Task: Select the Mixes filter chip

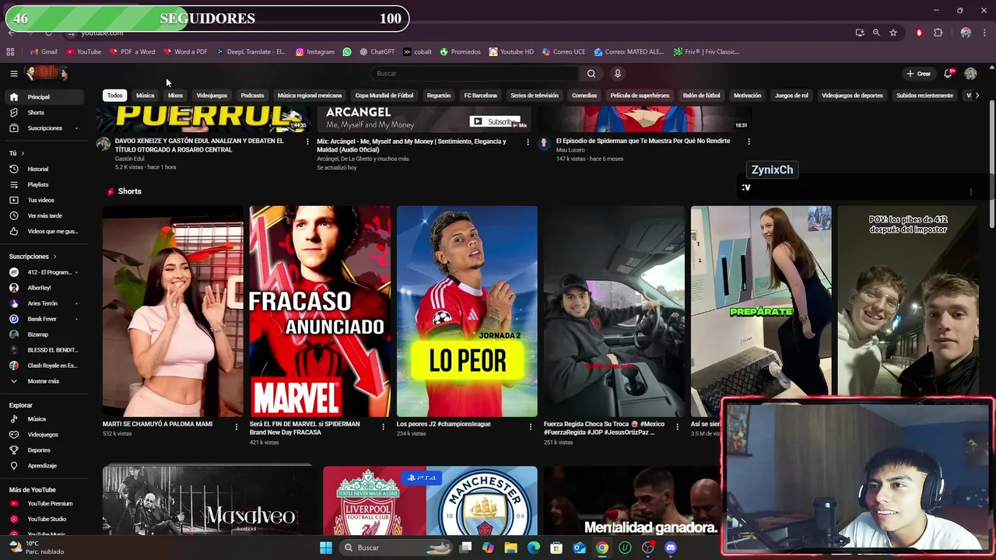Action: pos(175,96)
